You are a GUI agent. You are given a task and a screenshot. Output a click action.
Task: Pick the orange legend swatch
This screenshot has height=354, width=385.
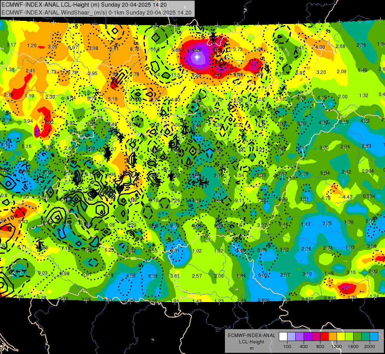pyautogui.click(x=332, y=337)
